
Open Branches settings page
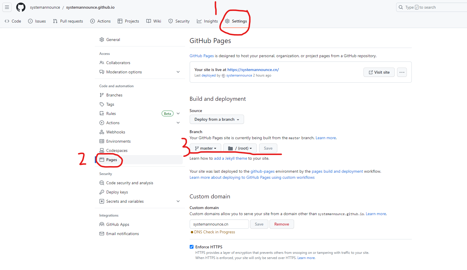point(140,95)
